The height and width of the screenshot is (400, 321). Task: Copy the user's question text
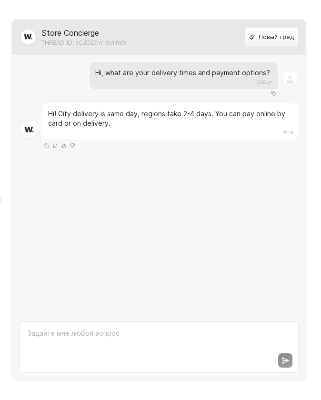[273, 93]
